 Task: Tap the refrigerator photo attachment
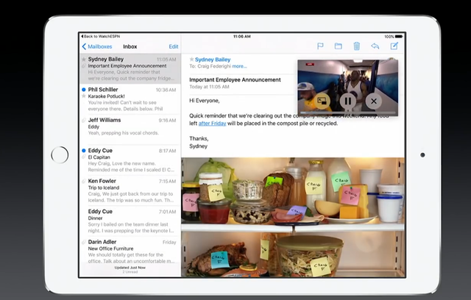tap(293, 217)
